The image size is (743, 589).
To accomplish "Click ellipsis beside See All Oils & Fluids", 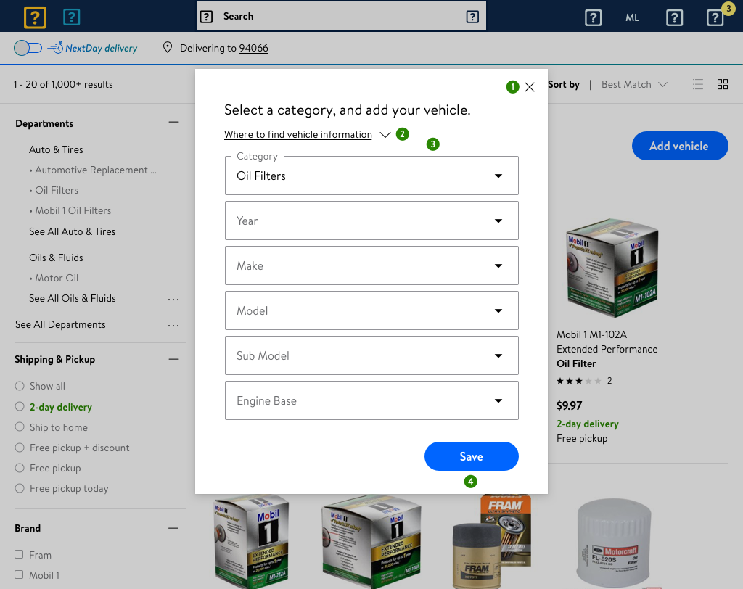I will click(x=173, y=300).
